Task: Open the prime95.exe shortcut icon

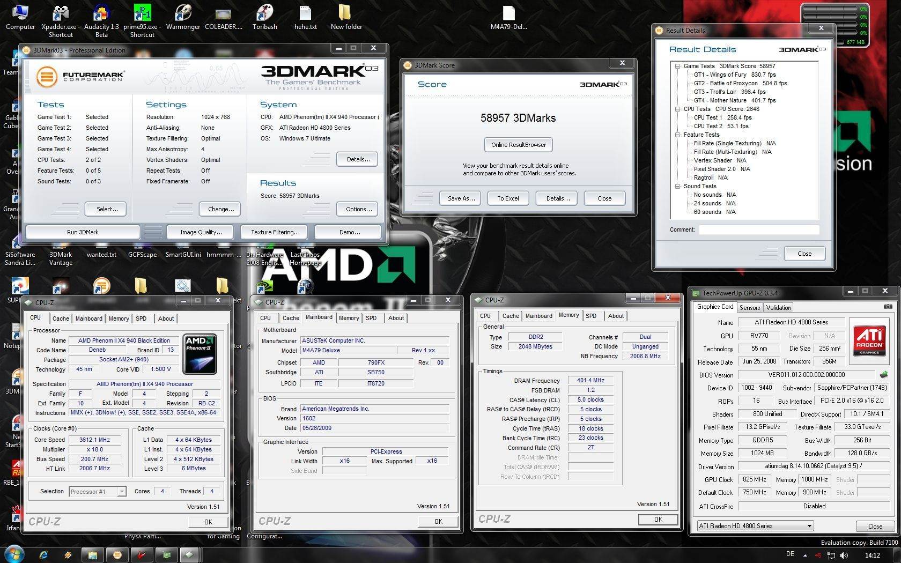Action: point(142,21)
